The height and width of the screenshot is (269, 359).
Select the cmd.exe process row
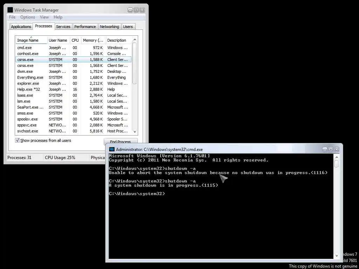[x=74, y=48]
